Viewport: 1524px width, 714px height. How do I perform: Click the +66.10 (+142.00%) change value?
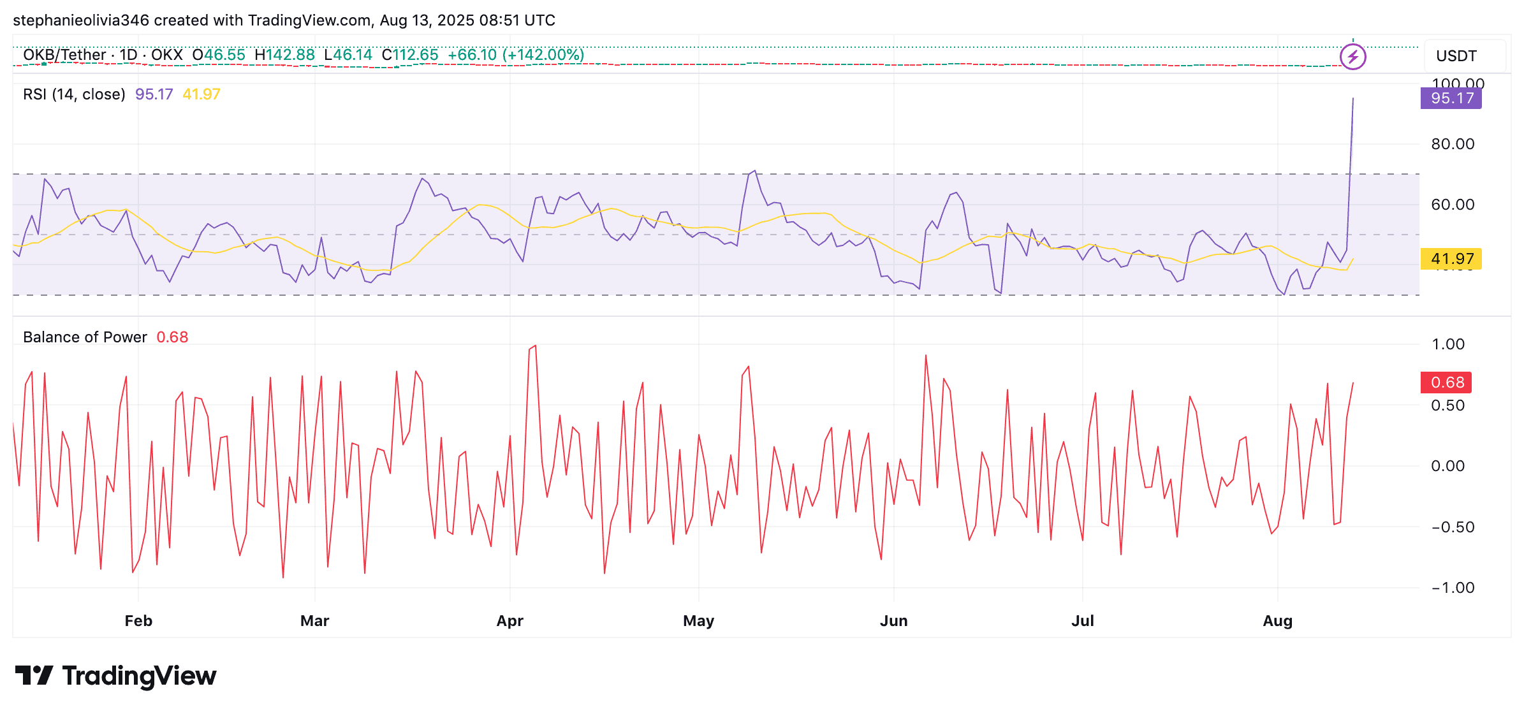pos(515,55)
